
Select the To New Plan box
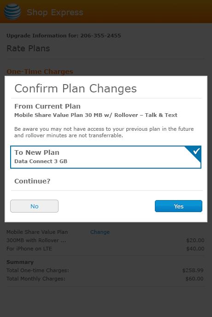[106, 157]
